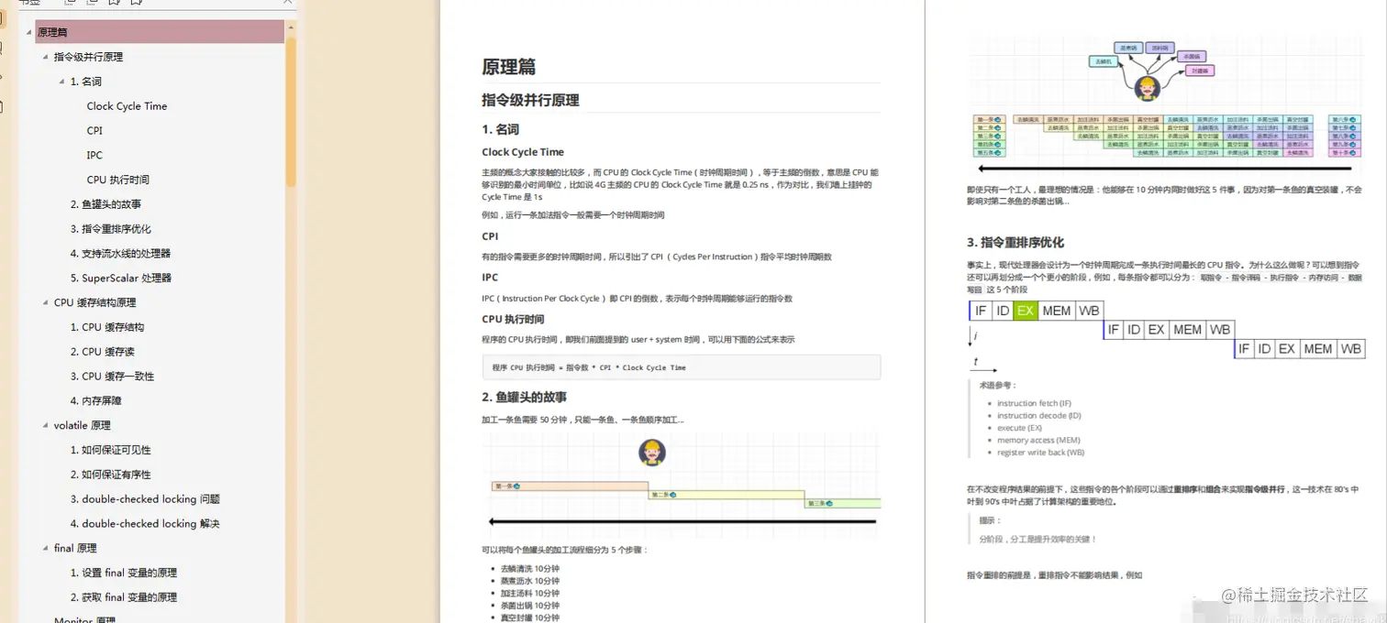The width and height of the screenshot is (1387, 623).
Task: Open 4. double-checked locking 解决 bookmark
Action: (x=145, y=524)
